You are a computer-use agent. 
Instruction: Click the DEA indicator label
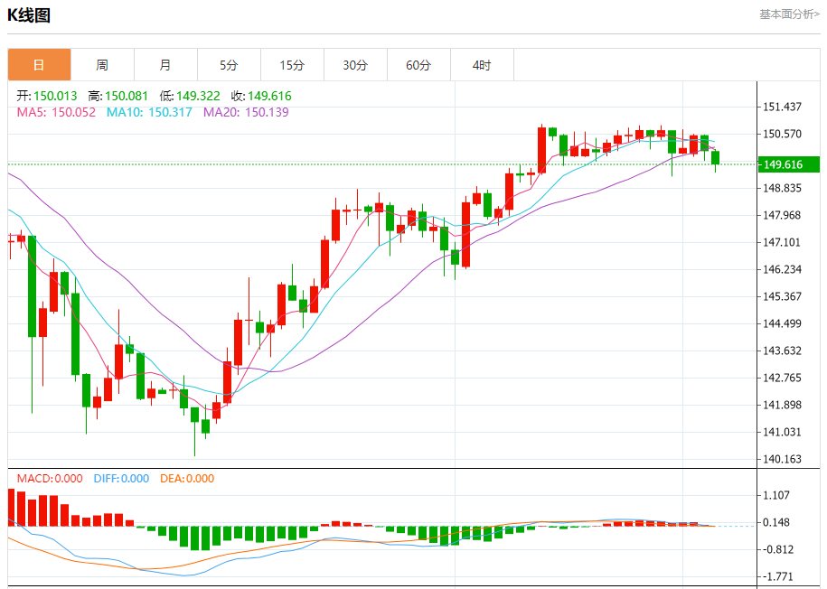point(187,479)
